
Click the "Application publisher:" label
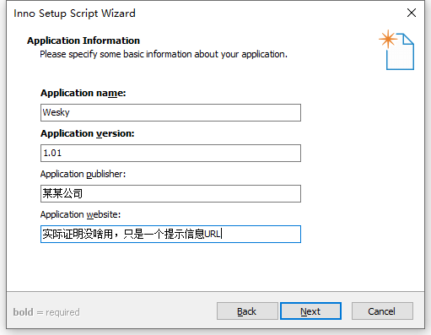pyautogui.click(x=83, y=174)
